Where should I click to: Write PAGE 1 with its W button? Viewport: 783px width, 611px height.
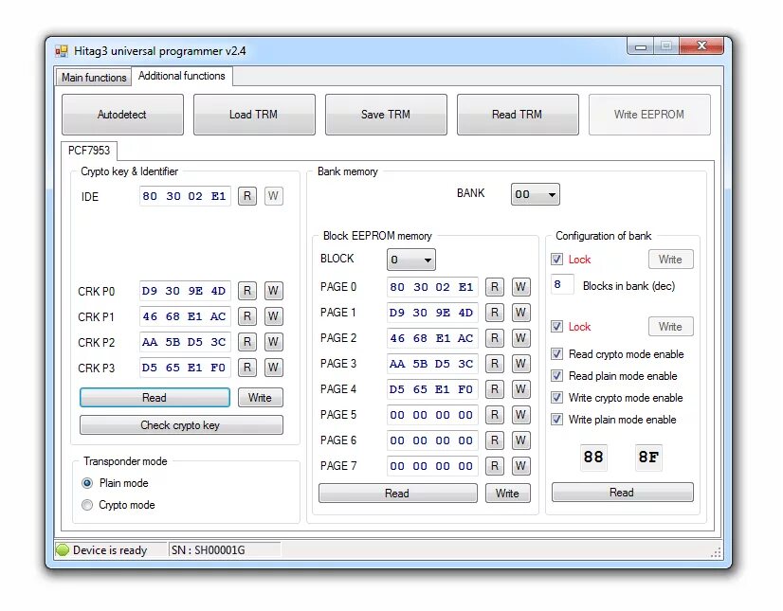click(520, 313)
